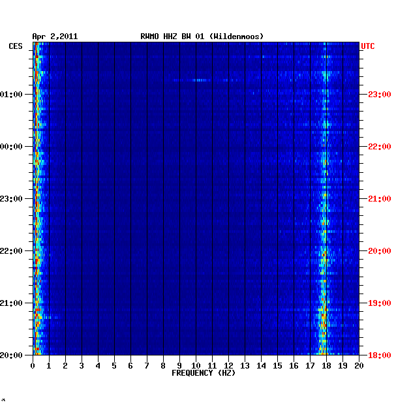Select the title RWMO HHZ BW 01 (Wildenmoos)
Image resolution: width=411 pixels, height=407 pixels.
point(202,37)
